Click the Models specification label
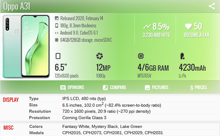 pyautogui.click(x=36, y=133)
